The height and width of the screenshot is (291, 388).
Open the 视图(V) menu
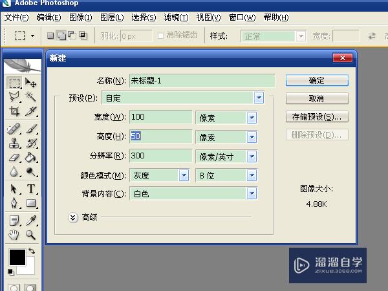click(x=209, y=17)
